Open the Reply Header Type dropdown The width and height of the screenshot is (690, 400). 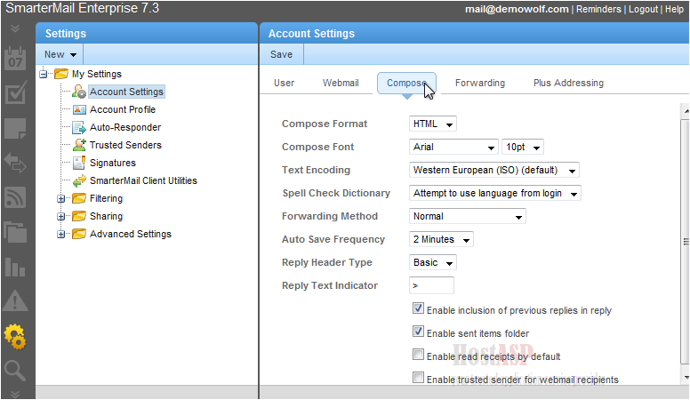[x=432, y=262]
